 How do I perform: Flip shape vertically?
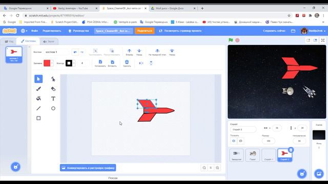click(x=151, y=63)
